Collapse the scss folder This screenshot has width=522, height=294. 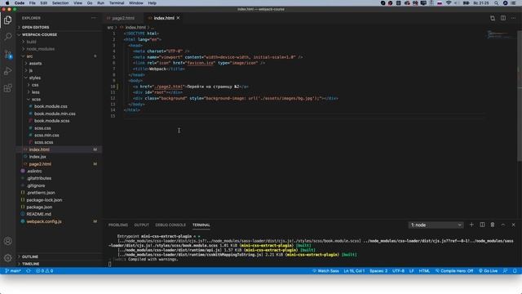pos(36,100)
